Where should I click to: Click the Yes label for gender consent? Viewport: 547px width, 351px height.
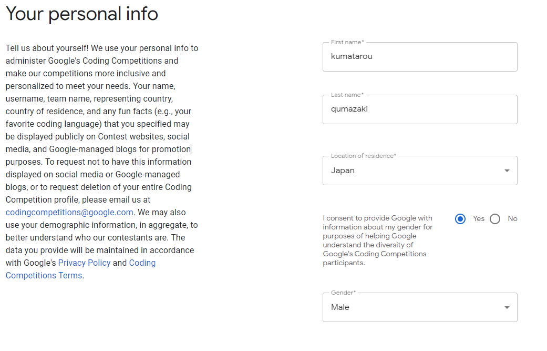479,218
